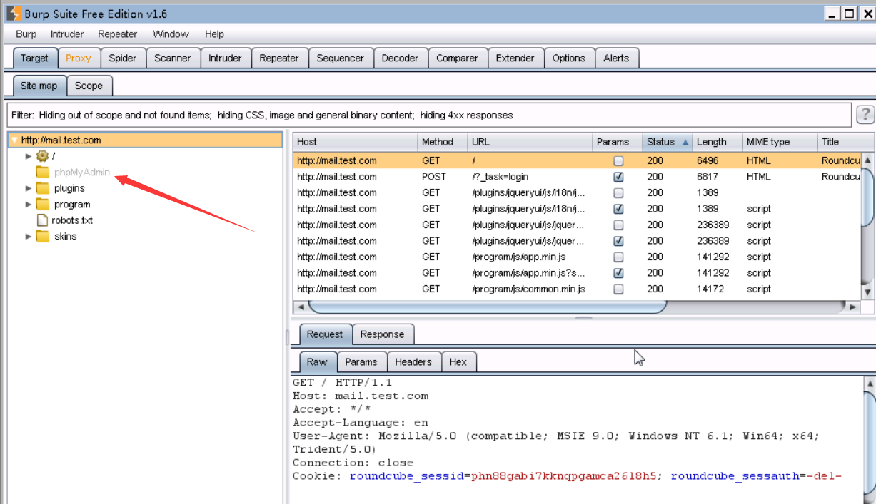Click the program folder icon

point(43,204)
